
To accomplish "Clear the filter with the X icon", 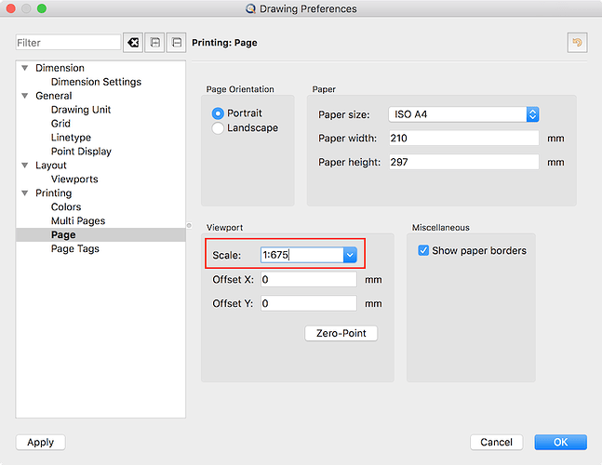I will click(133, 42).
